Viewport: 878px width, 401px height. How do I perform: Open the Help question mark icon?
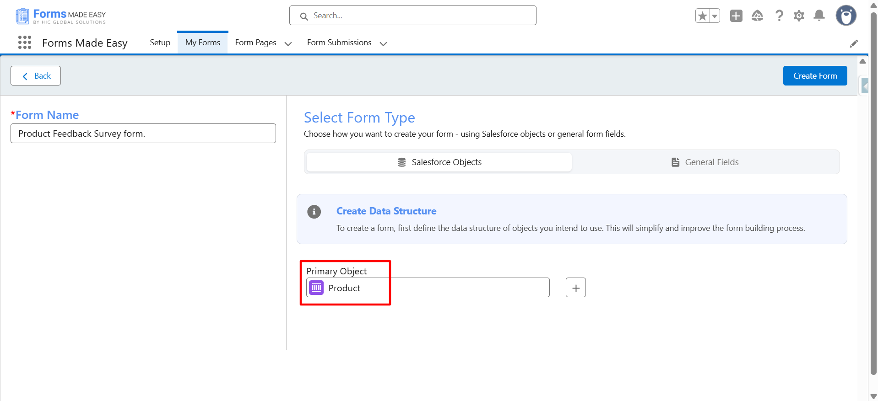(x=779, y=16)
